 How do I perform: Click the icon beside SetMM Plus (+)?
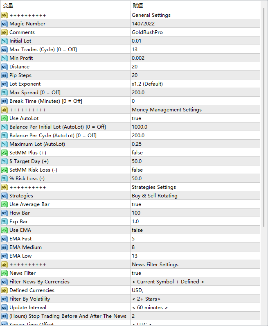pos(5,153)
